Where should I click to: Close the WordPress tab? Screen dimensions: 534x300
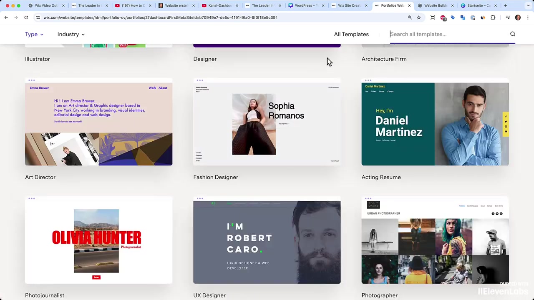pos(323,5)
